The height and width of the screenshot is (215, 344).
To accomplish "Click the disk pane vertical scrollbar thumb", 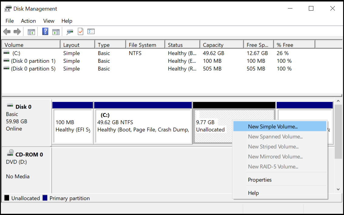I will click(x=338, y=131).
